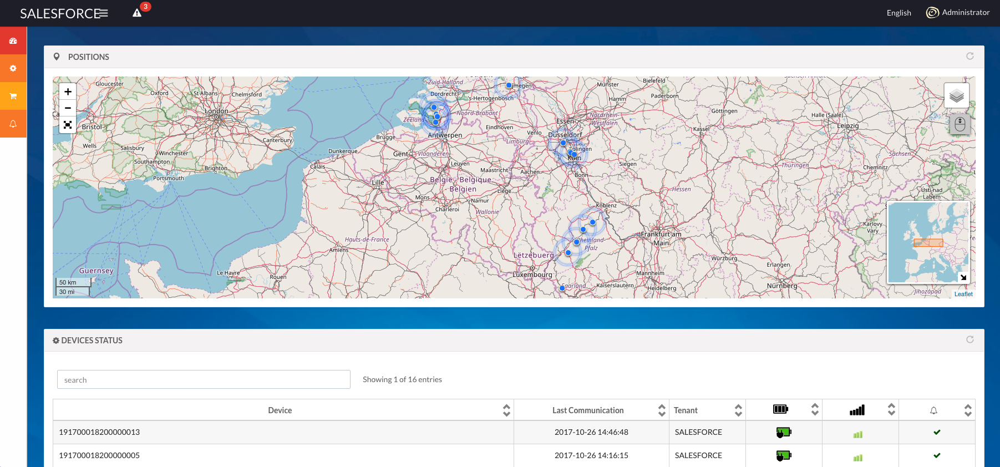The width and height of the screenshot is (1000, 467).
Task: Open the Leaflet attribution link
Action: coord(963,294)
